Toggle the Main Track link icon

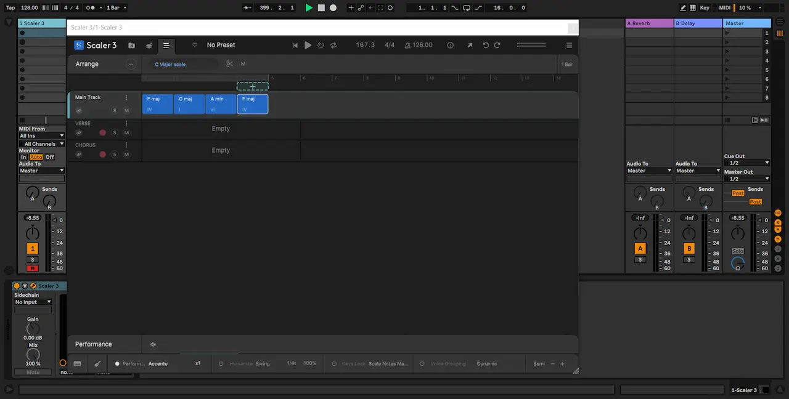point(79,111)
